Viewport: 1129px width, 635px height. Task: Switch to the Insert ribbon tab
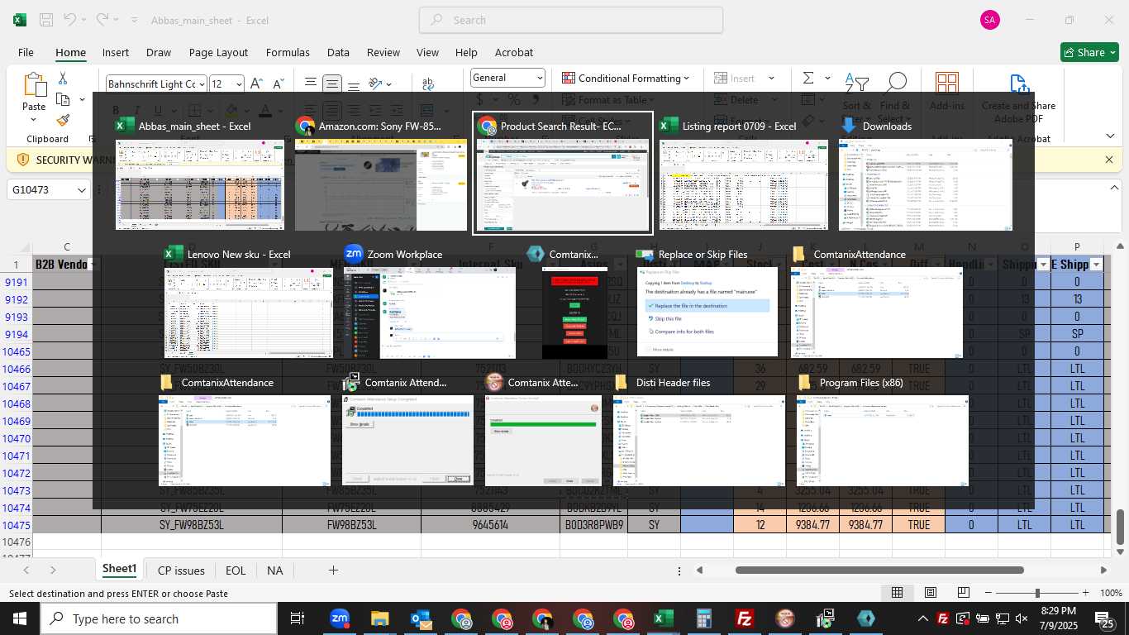(116, 52)
